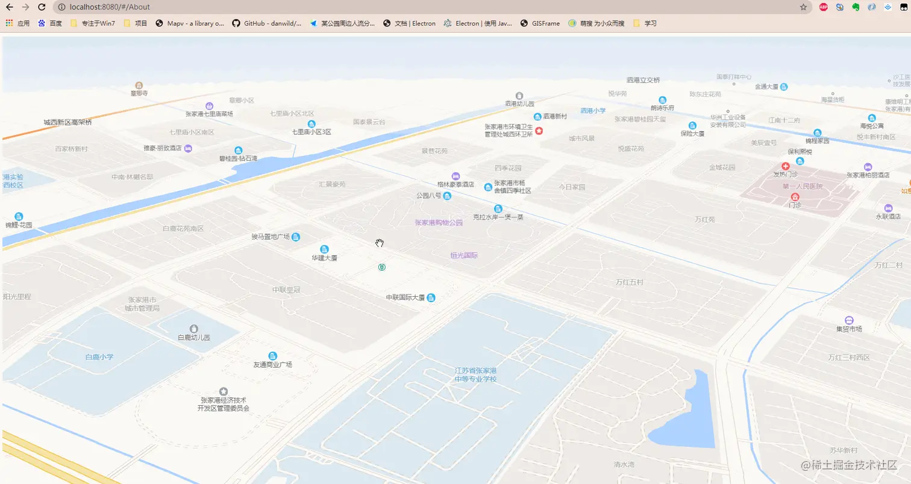The width and height of the screenshot is (911, 484).
Task: Open the 文档 | Electron bookmark
Action: 409,23
